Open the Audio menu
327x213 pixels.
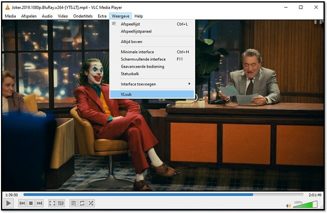47,16
